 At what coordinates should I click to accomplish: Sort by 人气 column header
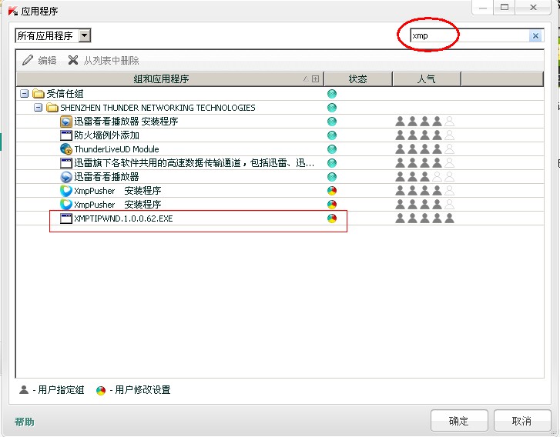coord(427,78)
